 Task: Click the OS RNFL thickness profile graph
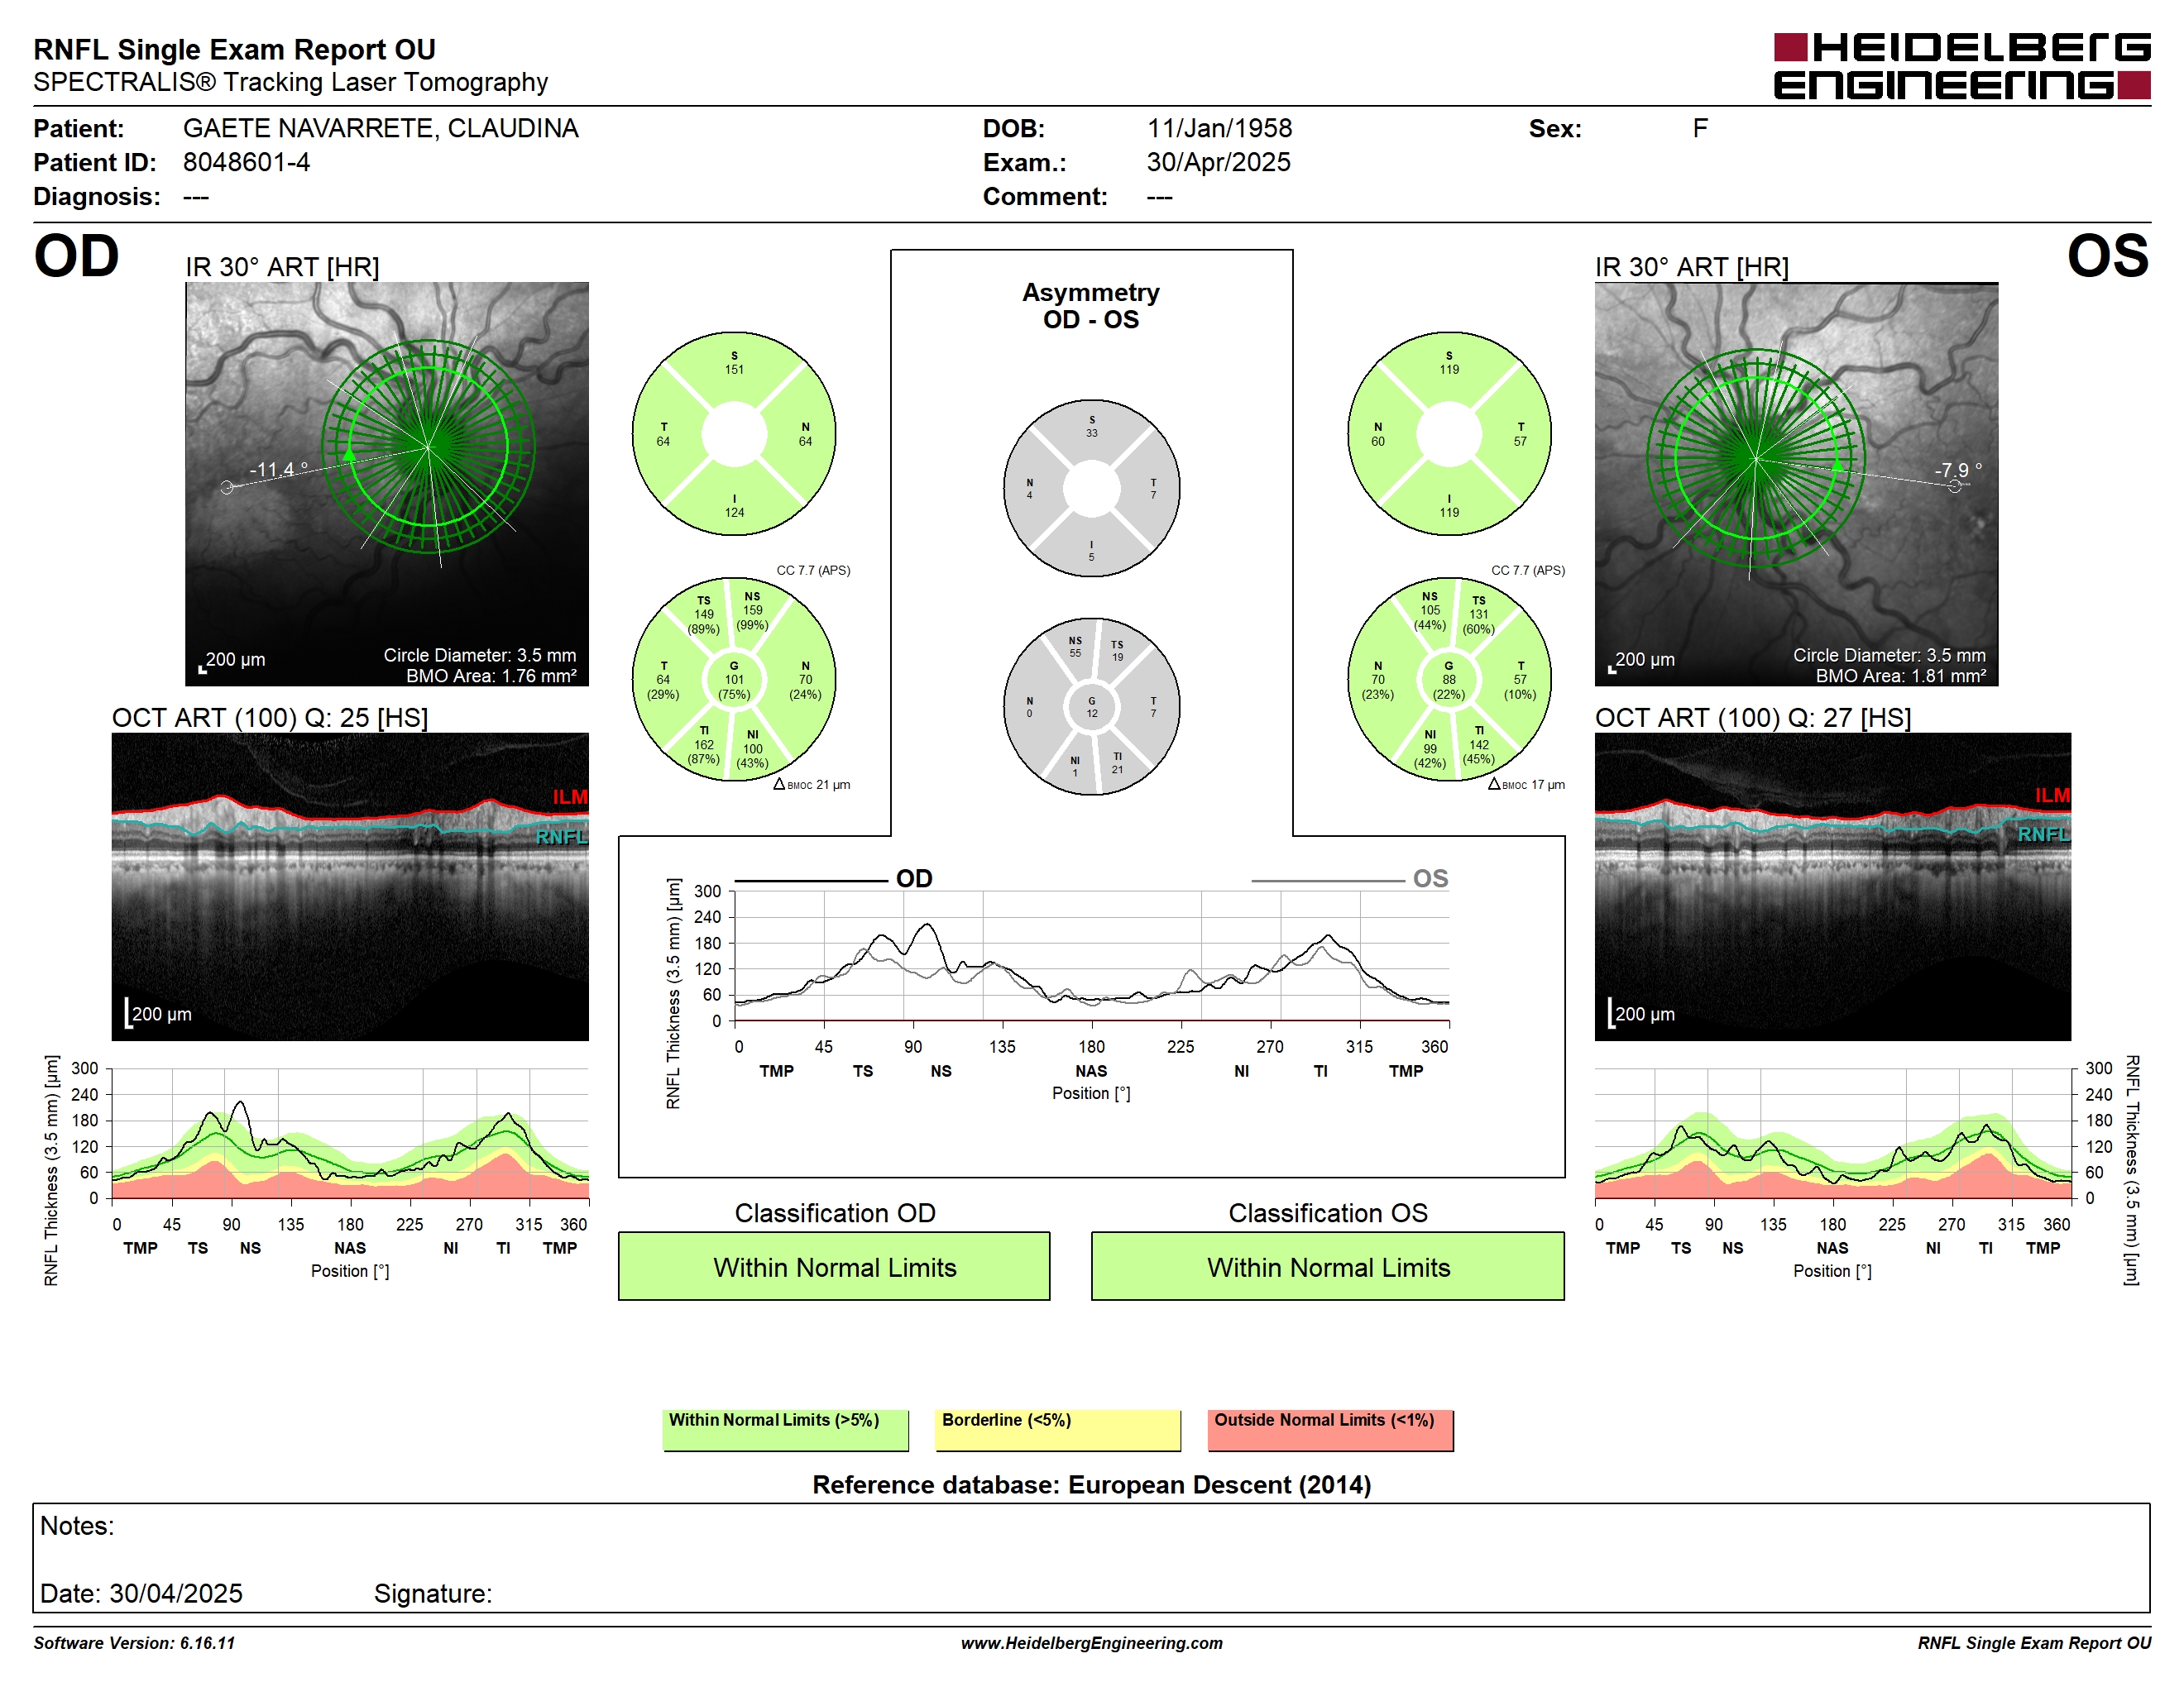coord(1832,1133)
